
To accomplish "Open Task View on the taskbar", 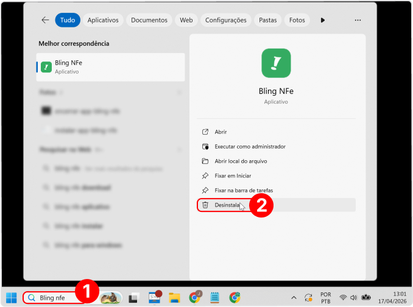I will (x=134, y=298).
